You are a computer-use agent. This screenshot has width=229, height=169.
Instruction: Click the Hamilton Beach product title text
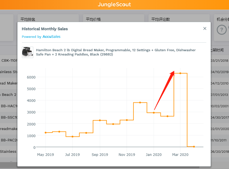click(x=116, y=52)
